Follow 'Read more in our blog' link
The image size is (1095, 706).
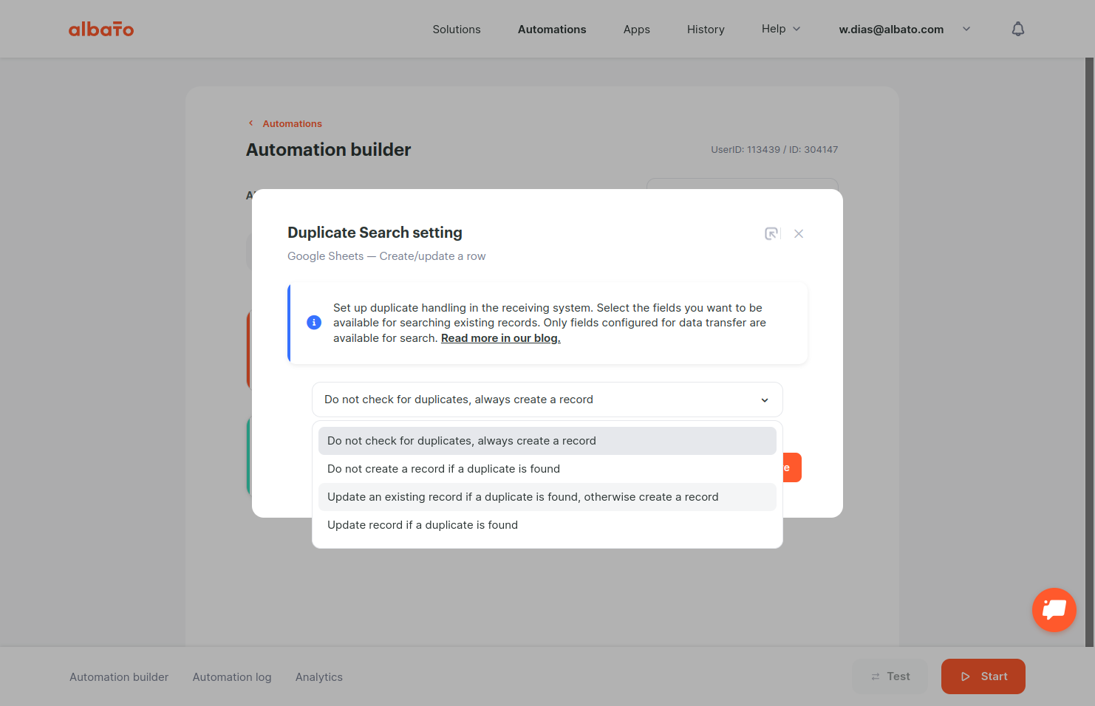[x=501, y=338]
